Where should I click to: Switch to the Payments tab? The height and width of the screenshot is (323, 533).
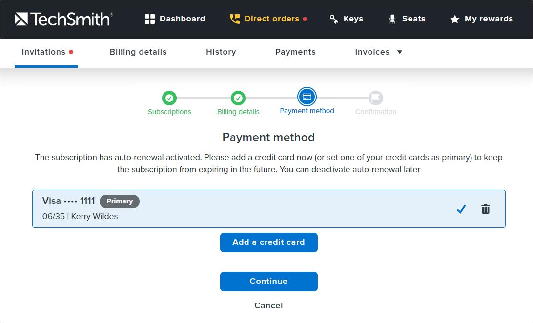coord(295,52)
